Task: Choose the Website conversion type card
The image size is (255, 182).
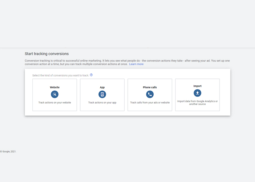Action: click(55, 95)
